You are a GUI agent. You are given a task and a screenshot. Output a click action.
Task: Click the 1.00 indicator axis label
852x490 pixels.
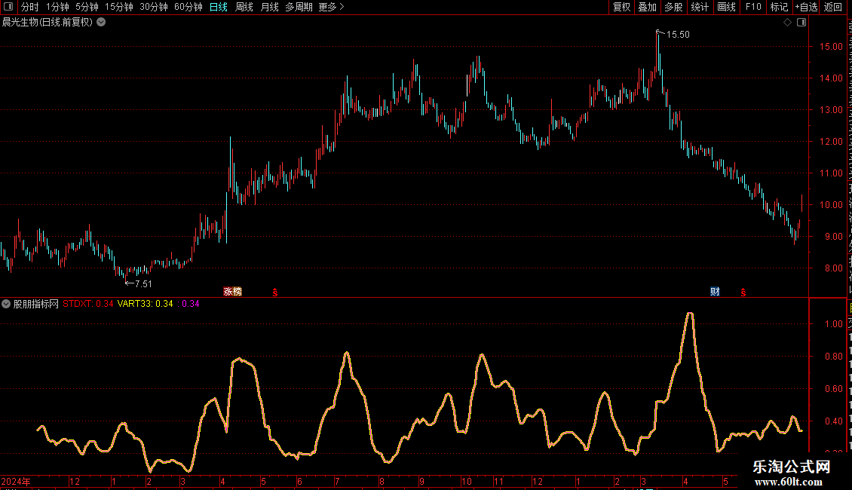833,323
